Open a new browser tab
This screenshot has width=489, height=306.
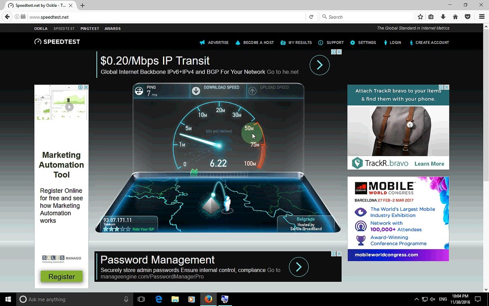point(82,5)
